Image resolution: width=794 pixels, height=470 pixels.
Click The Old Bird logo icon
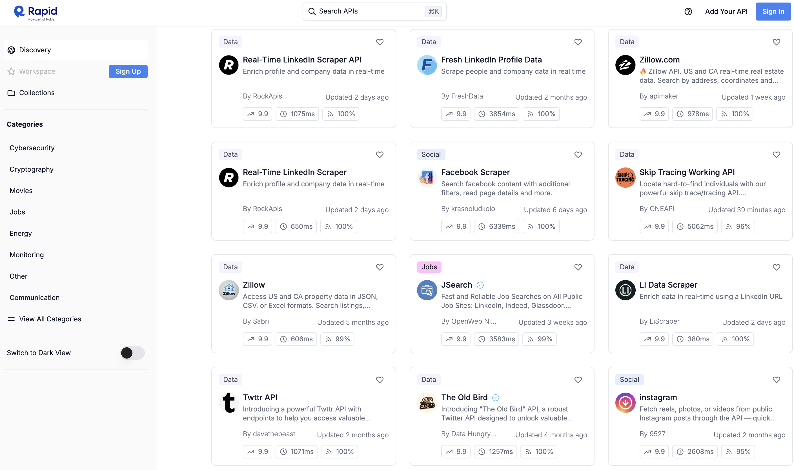[427, 402]
